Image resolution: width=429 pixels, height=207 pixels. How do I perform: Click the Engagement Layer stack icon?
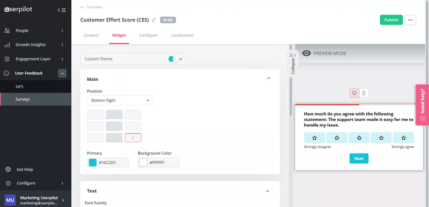click(8, 59)
